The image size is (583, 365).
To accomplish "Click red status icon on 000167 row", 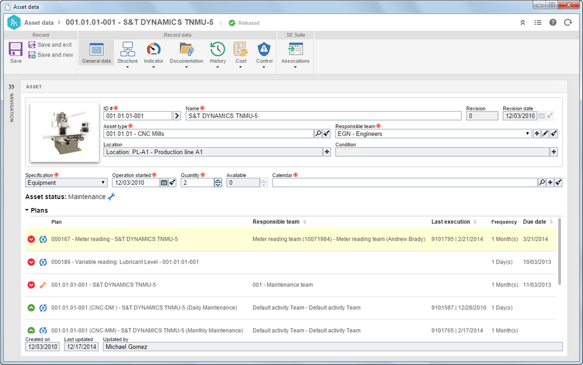I will 31,239.
